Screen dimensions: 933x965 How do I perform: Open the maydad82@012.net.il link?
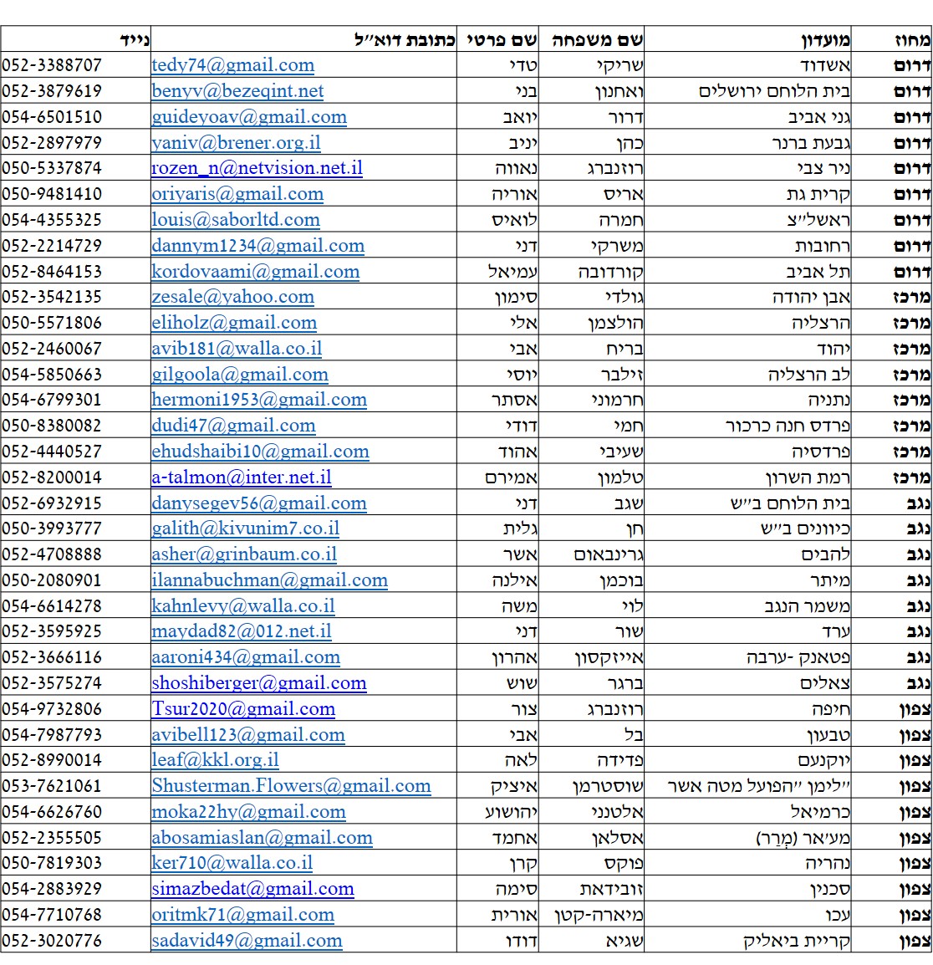tap(241, 631)
